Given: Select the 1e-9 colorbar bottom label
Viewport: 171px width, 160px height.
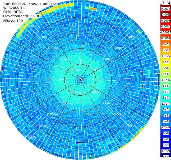Looking at the screenshot, I should tap(165, 157).
